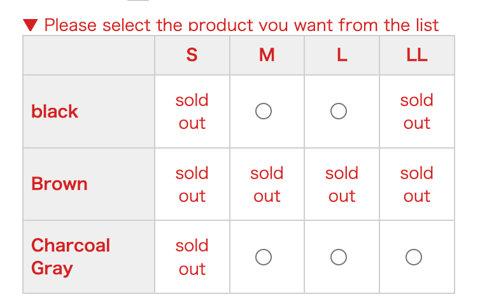This screenshot has height=306, width=480.
Task: Click sold out cell for black S
Action: point(192,112)
